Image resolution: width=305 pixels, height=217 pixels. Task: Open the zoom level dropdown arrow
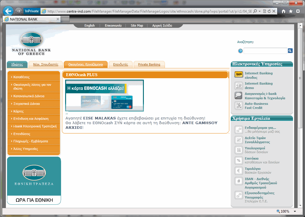click(295, 211)
